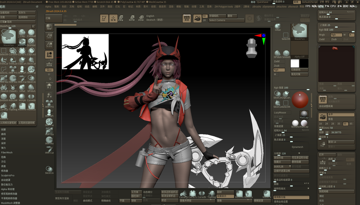
Task: Toggle 水平 horizontal option
Action: tap(341, 114)
